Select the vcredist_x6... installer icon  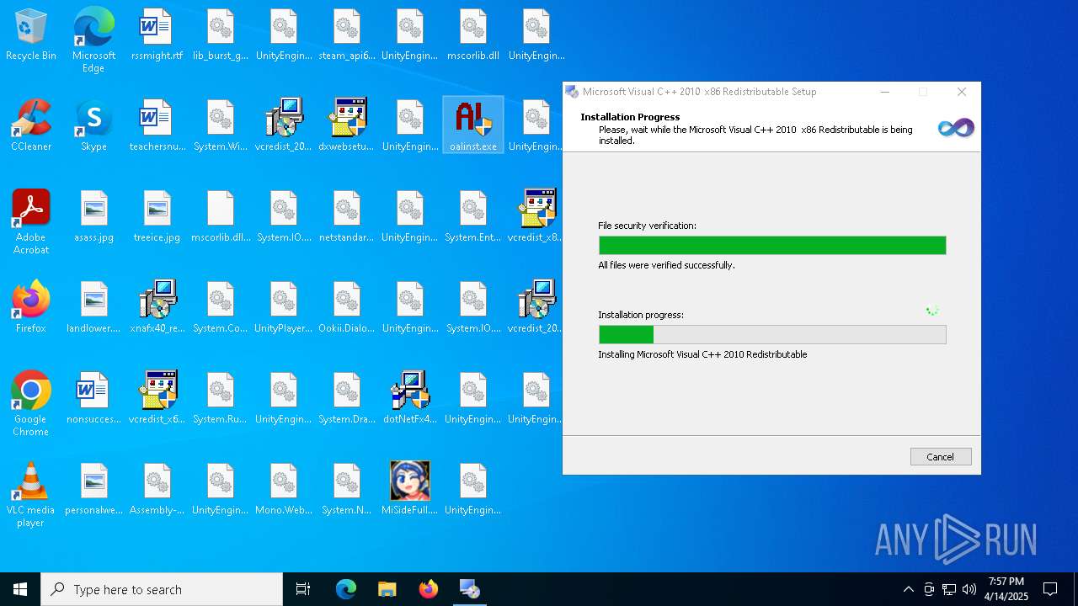[x=157, y=399]
